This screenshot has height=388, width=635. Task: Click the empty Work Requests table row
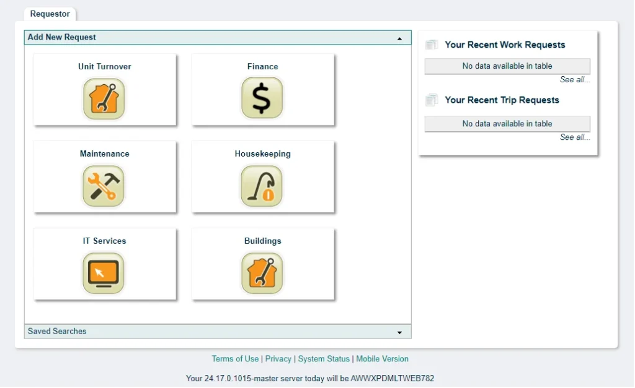click(x=507, y=66)
